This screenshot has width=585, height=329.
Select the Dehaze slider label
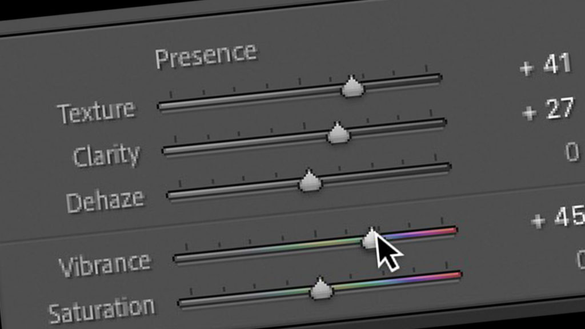(x=105, y=202)
